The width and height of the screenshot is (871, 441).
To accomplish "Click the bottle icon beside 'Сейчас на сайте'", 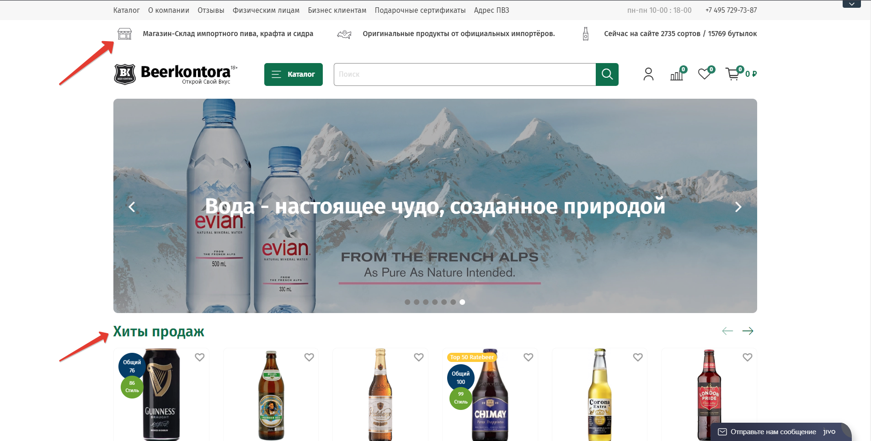I will tap(586, 34).
